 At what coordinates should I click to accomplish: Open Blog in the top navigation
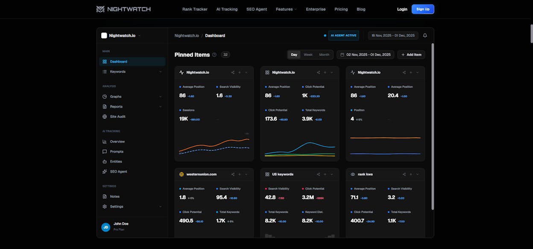(x=361, y=9)
